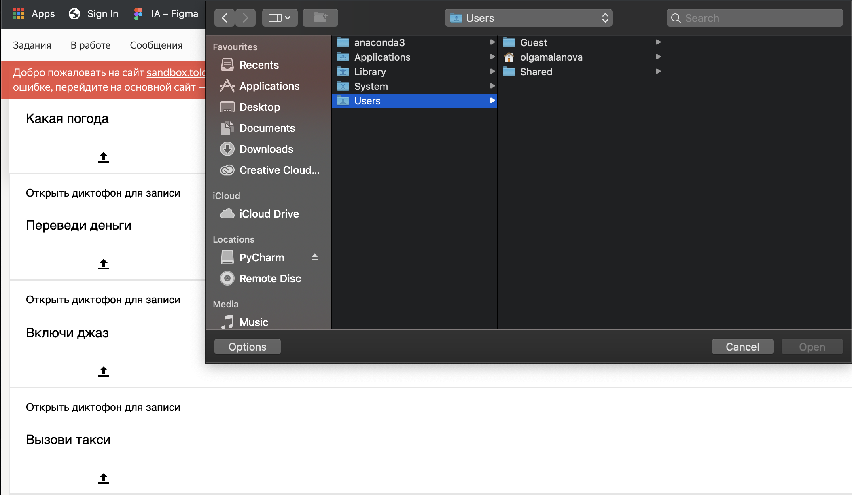This screenshot has height=495, width=852.
Task: Switch to the Сообщения tab
Action: pos(156,45)
